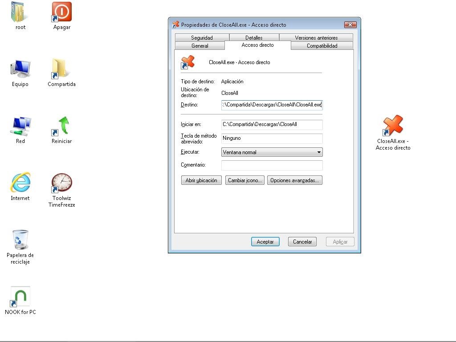The width and height of the screenshot is (456, 342).
Task: Click the Cambiar icono button
Action: pyautogui.click(x=245, y=180)
